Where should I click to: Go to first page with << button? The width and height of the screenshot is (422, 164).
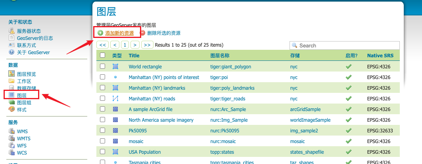[103, 45]
